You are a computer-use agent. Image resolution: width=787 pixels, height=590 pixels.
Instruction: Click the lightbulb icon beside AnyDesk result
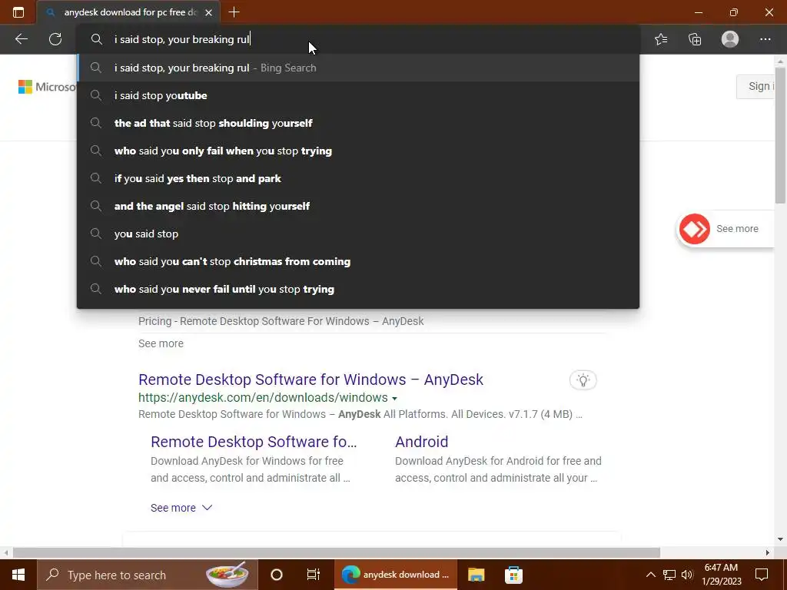point(583,380)
